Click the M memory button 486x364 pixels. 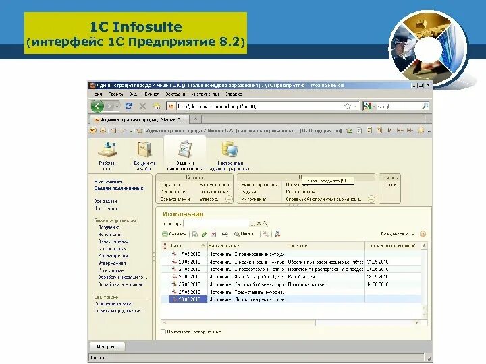389,131
